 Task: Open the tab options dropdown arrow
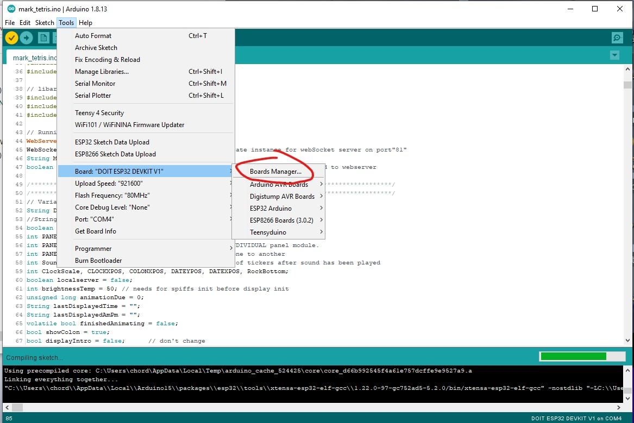(614, 55)
